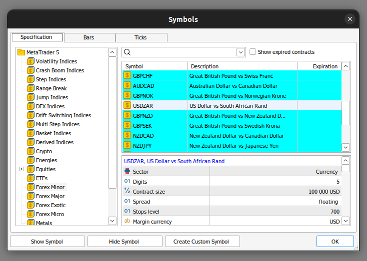Image resolution: width=367 pixels, height=261 pixels.
Task: Click the Drift Switching Indices group icon
Action: tap(30, 115)
